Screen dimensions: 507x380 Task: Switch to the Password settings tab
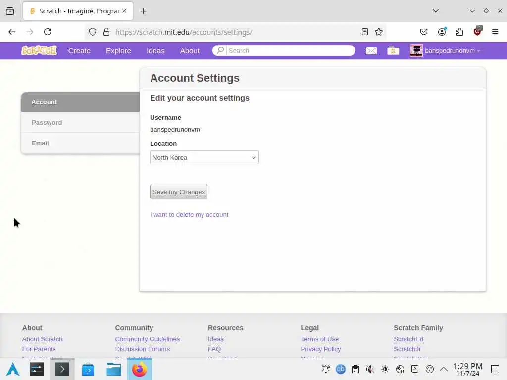pos(81,123)
